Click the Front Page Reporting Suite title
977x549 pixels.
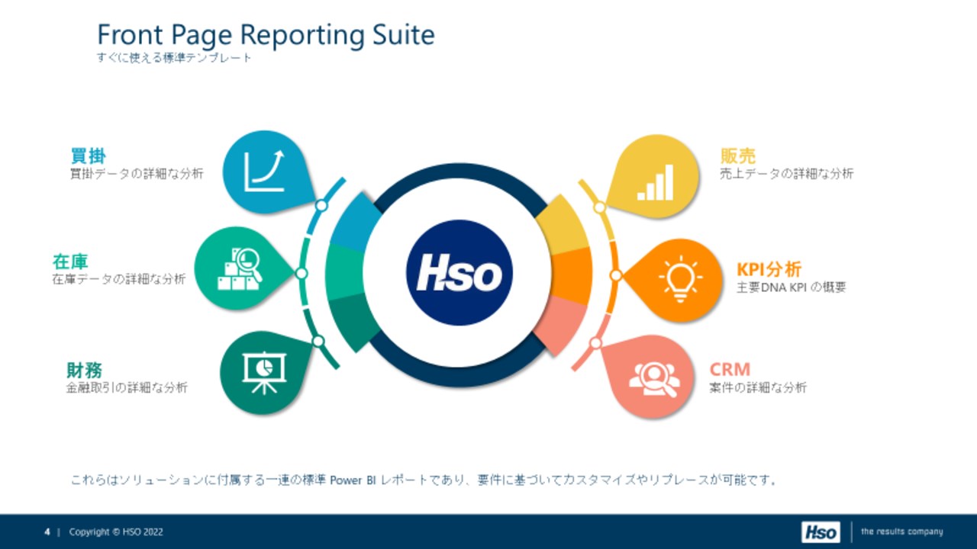point(266,35)
